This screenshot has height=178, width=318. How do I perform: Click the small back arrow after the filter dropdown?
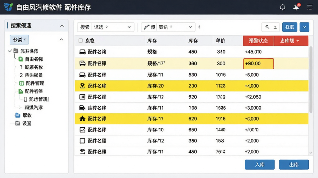pyautogui.click(x=199, y=27)
